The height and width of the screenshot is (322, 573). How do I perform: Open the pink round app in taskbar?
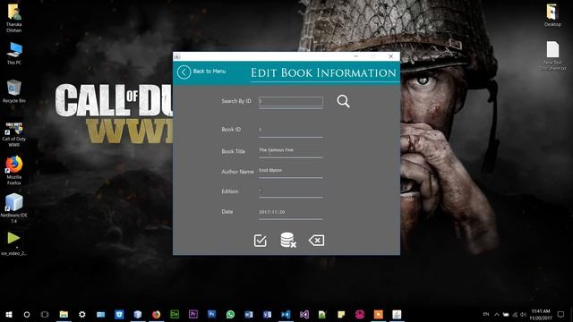click(x=360, y=314)
